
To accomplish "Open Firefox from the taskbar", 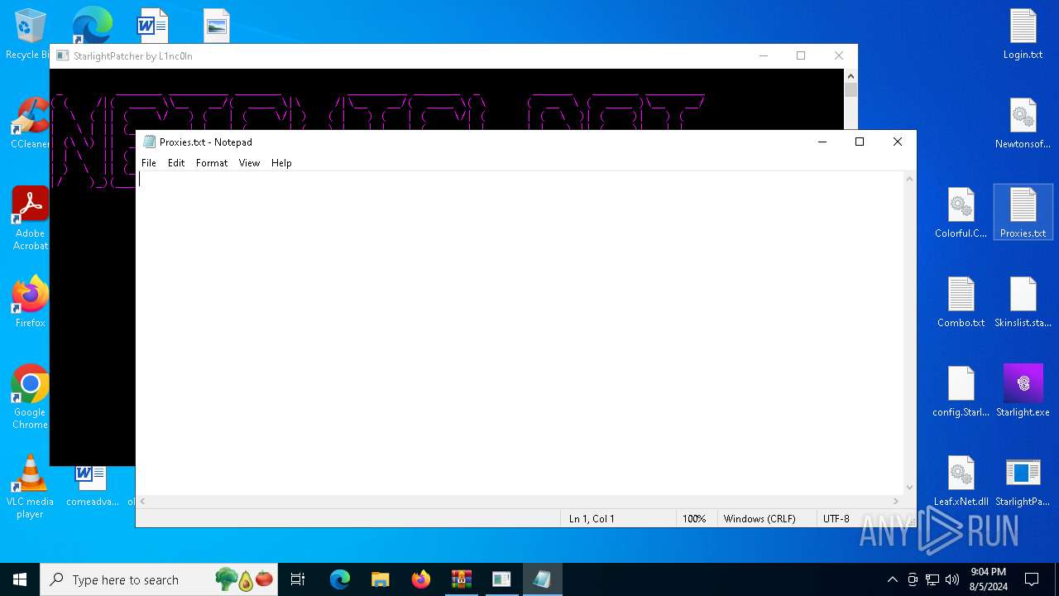I will [420, 579].
